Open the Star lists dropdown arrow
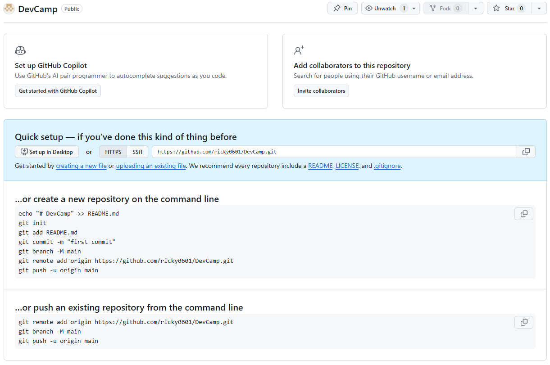This screenshot has height=365, width=550. click(x=539, y=8)
